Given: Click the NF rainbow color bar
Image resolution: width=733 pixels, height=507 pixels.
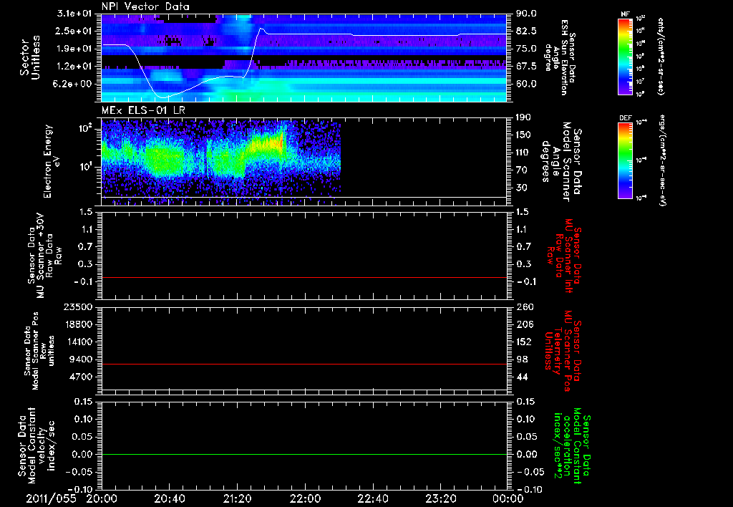Looking at the screenshot, I should coord(625,56).
